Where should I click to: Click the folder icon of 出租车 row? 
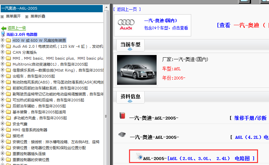click(x=8, y=76)
